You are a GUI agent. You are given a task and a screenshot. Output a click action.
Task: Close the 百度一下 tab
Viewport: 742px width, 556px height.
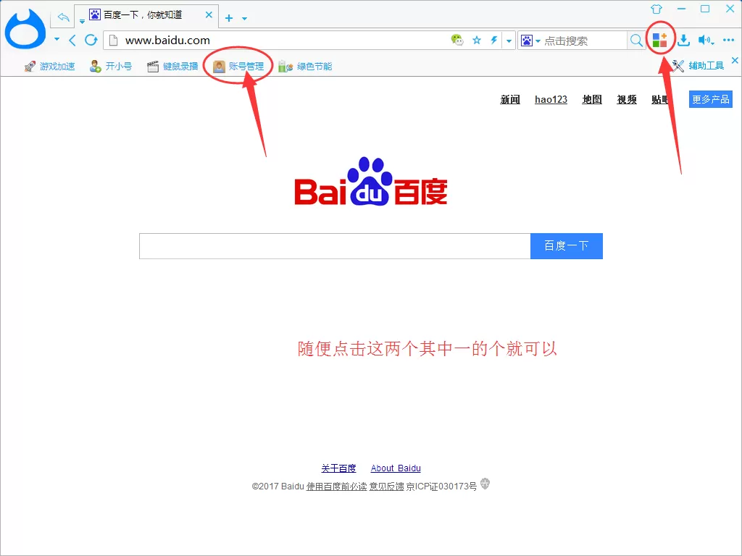coord(209,15)
